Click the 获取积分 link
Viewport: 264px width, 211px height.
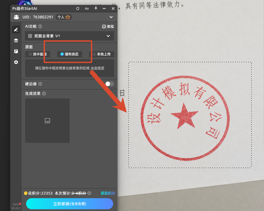point(108,193)
